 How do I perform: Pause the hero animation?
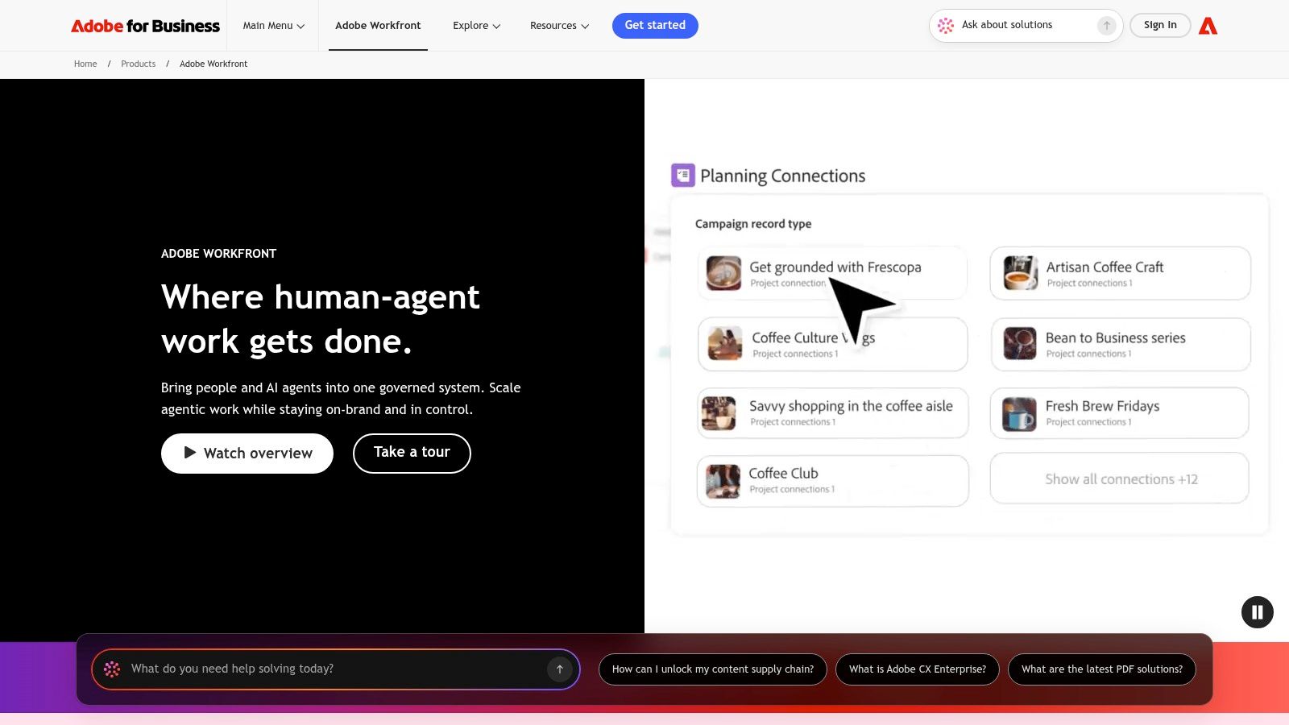click(x=1257, y=612)
